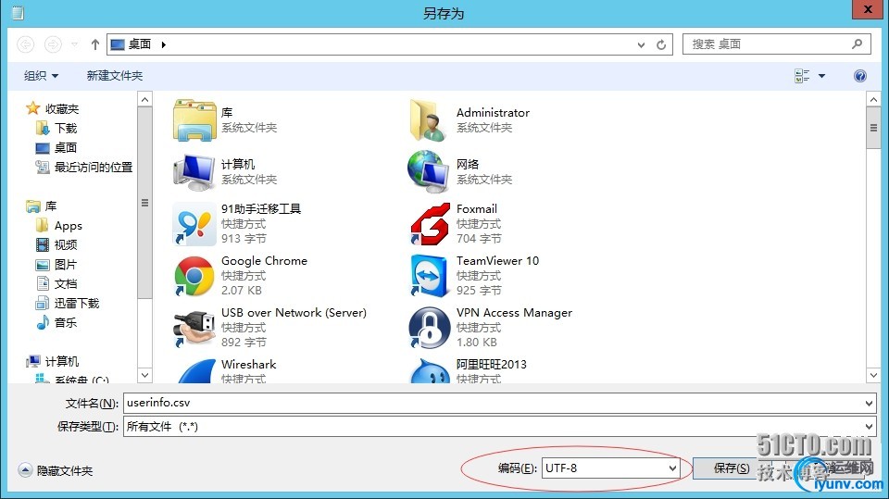Screen dimensions: 889x499
Task: Select the TeamViewer 10 shortcut icon
Action: coord(429,276)
